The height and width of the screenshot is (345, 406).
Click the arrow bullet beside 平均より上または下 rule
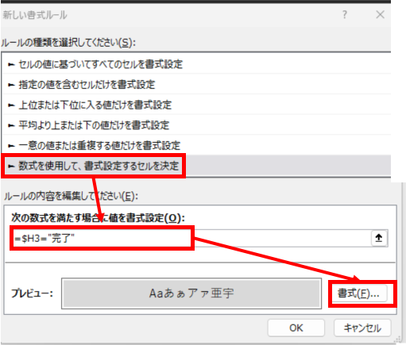pyautogui.click(x=11, y=125)
